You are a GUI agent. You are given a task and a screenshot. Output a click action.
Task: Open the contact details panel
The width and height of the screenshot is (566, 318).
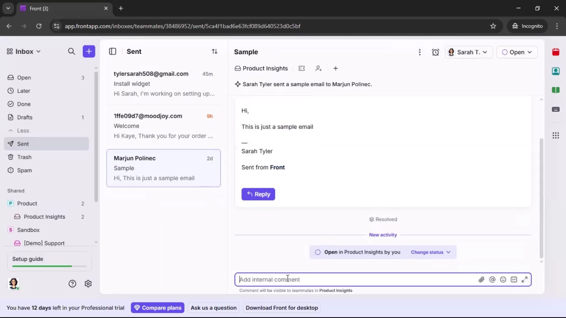[x=556, y=71]
